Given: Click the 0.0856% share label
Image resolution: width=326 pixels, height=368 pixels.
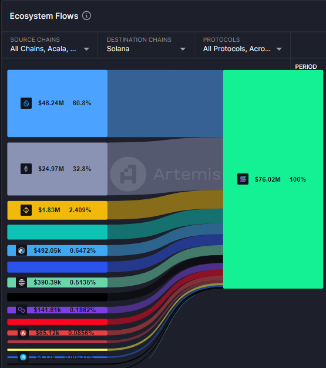Looking at the screenshot, I should [x=81, y=333].
